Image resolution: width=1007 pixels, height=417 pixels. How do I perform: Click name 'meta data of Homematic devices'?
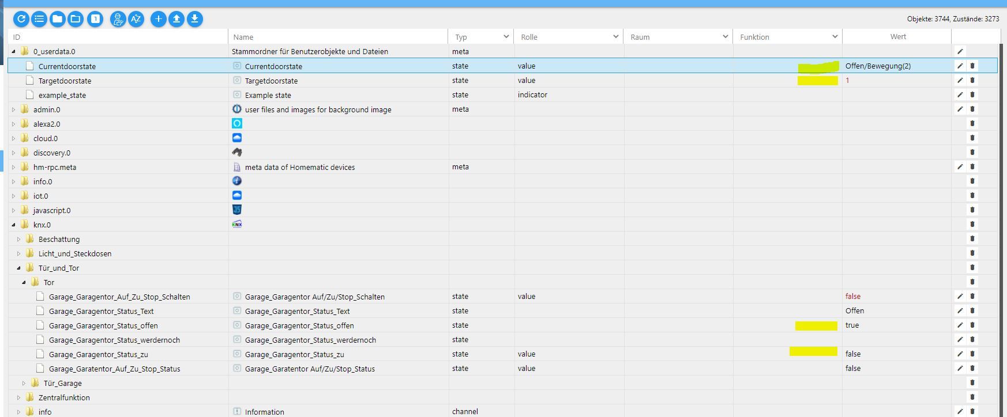tap(300, 167)
